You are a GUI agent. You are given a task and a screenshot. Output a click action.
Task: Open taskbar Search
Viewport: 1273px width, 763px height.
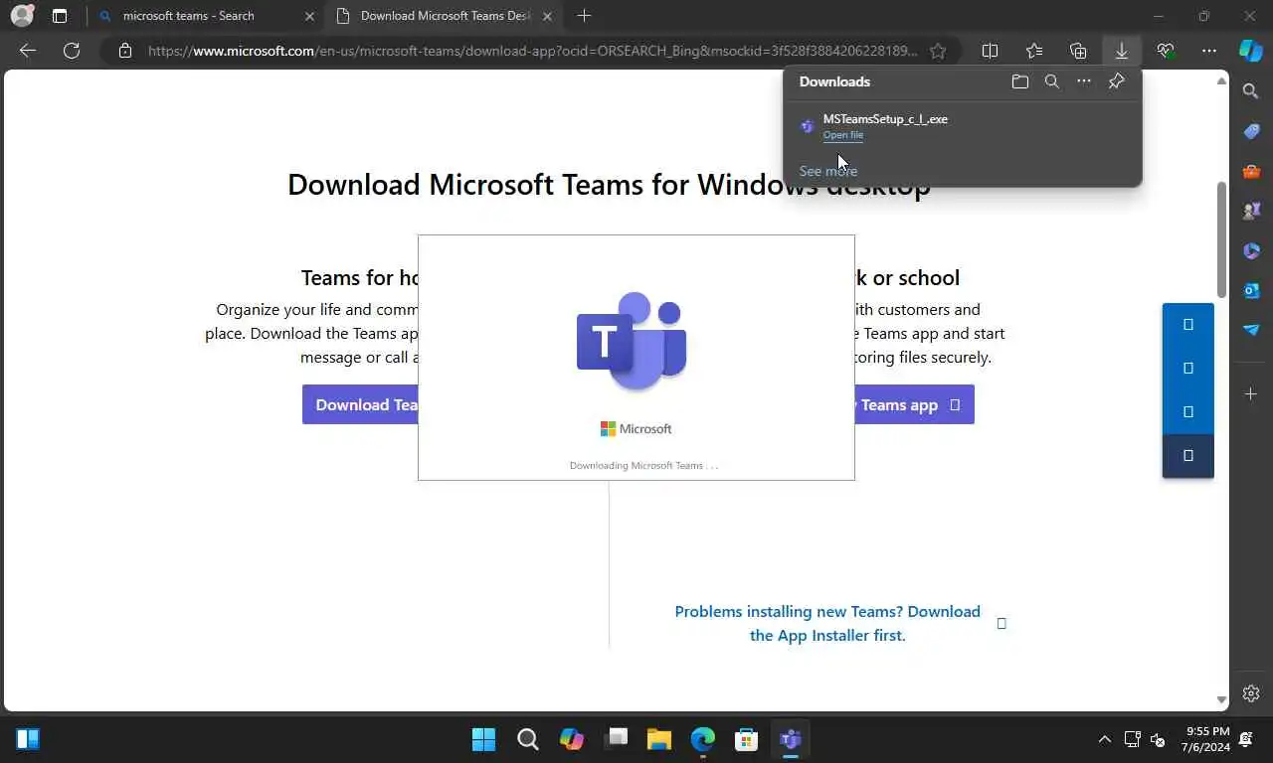[527, 739]
